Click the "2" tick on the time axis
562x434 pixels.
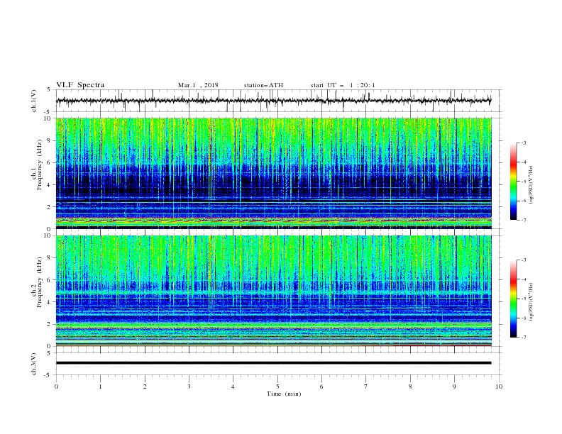pyautogui.click(x=145, y=386)
